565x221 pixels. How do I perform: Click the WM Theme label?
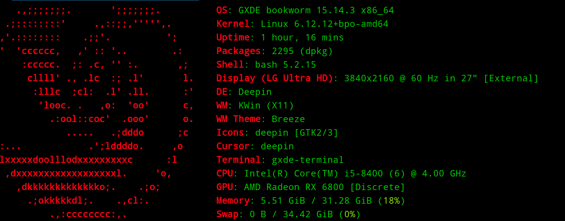pyautogui.click(x=238, y=119)
